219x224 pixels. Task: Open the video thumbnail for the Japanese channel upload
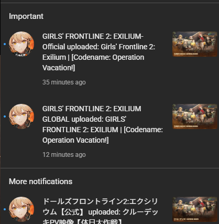pos(195,209)
